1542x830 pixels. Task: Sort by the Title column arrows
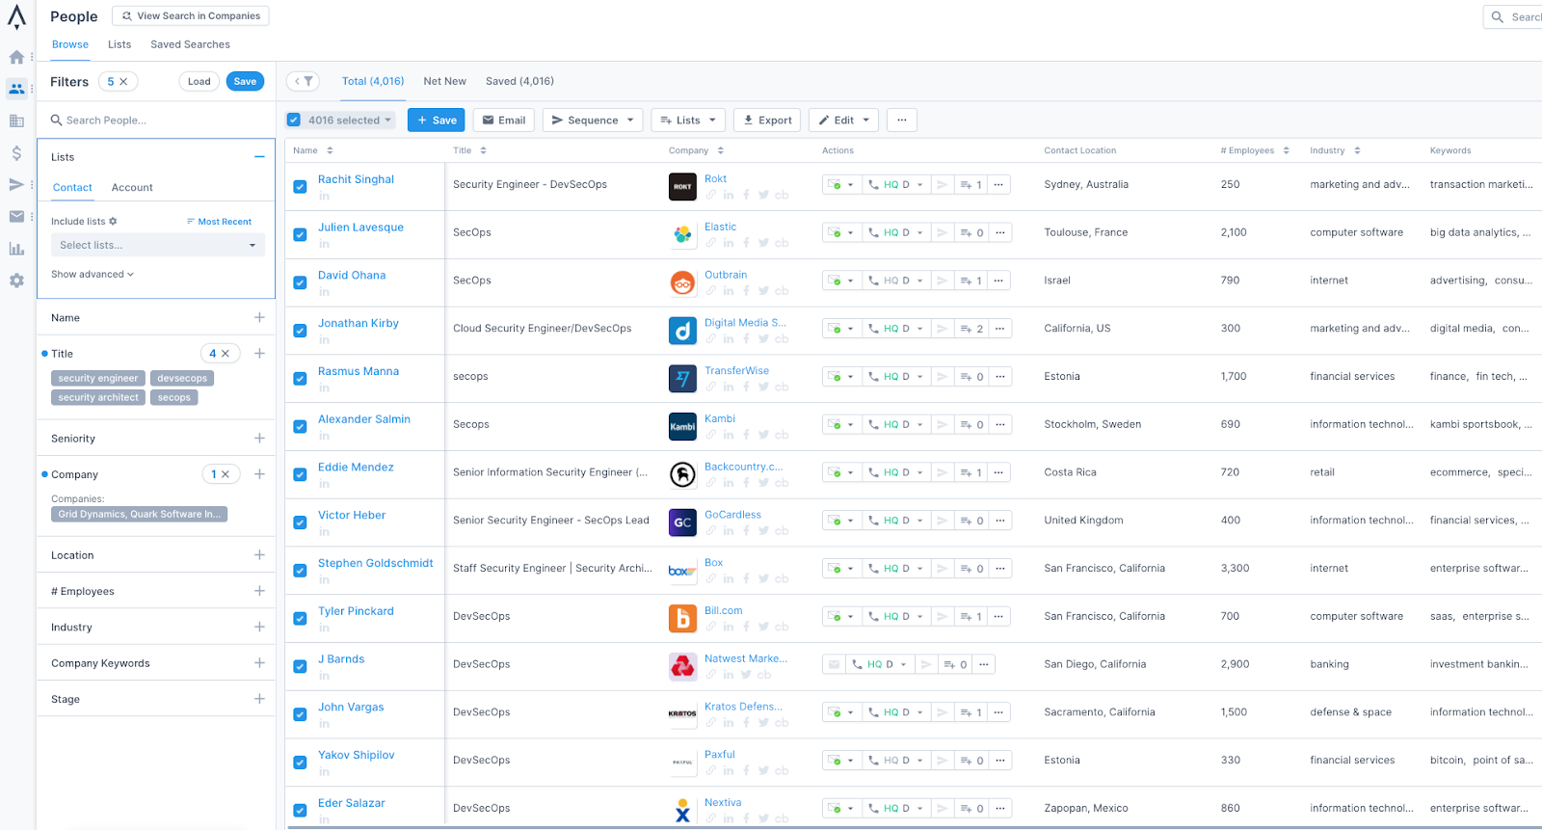484,150
